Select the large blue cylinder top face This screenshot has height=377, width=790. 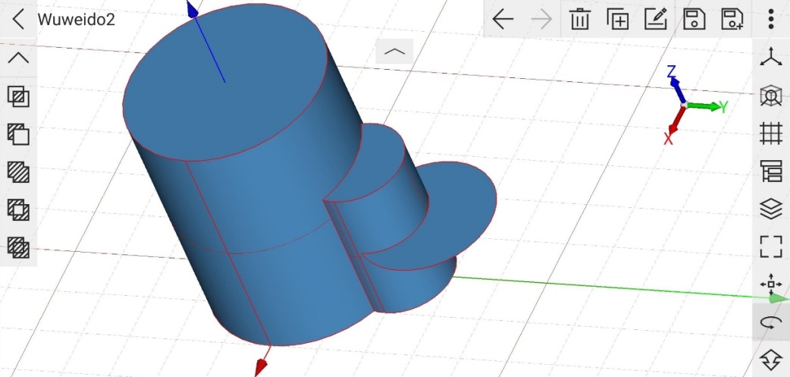click(224, 82)
